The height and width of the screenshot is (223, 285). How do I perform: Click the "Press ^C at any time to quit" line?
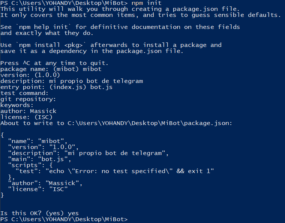coord(54,63)
